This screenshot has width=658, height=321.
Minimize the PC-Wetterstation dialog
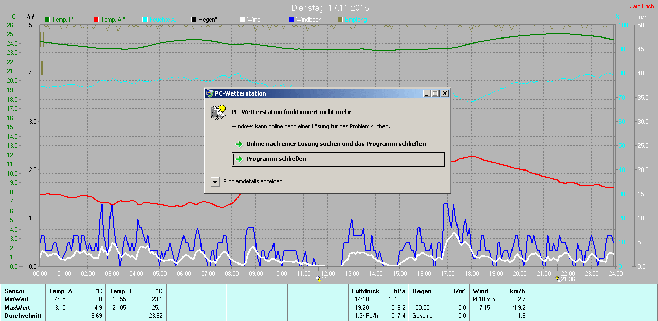coord(426,93)
